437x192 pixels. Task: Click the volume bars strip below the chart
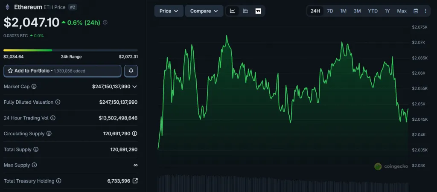[283, 183]
